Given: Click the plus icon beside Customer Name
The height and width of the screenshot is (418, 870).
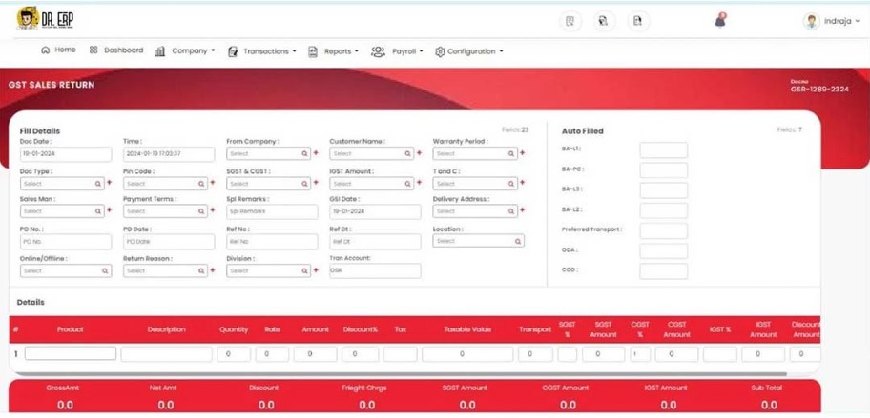Looking at the screenshot, I should pyautogui.click(x=419, y=153).
